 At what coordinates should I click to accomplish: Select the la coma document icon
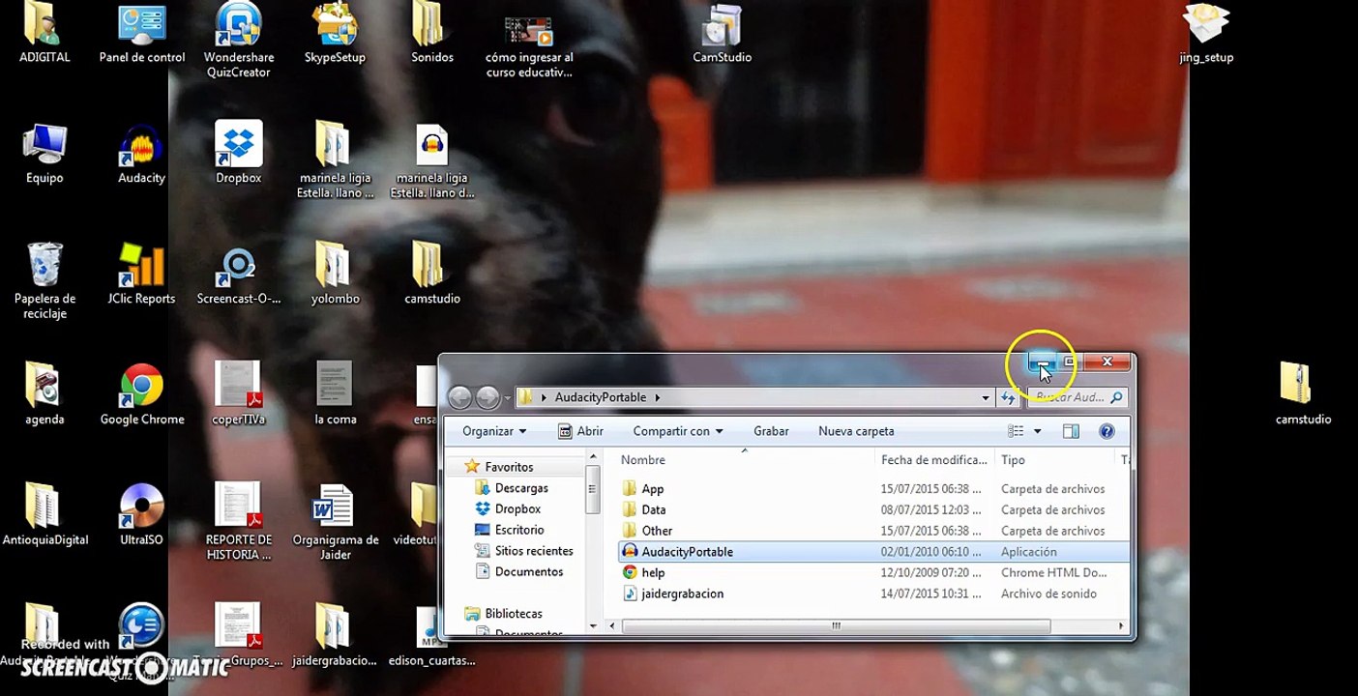coord(335,394)
